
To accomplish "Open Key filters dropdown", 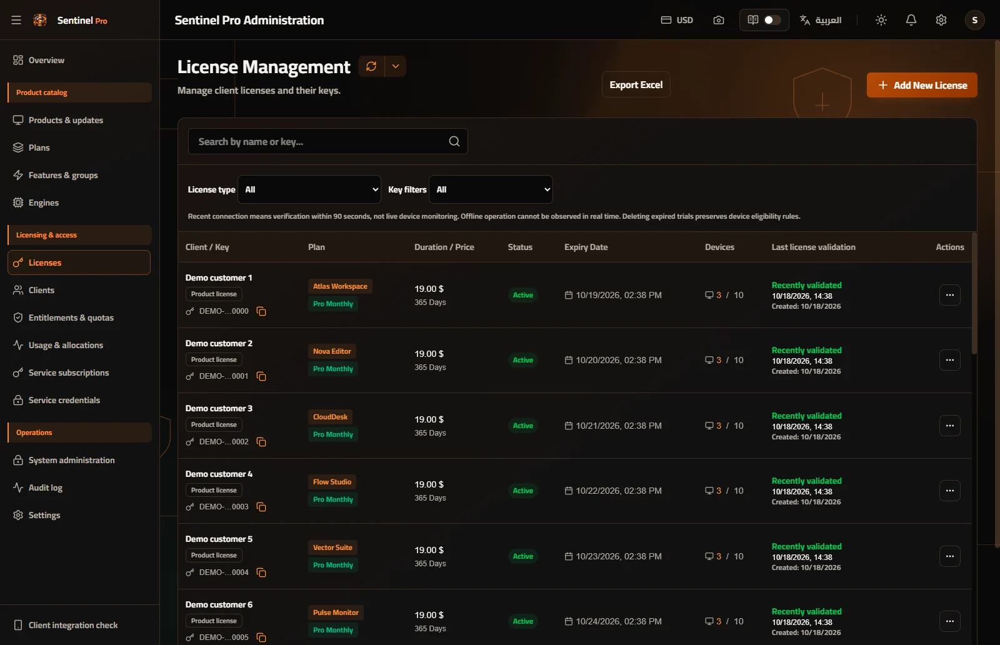I will [491, 189].
